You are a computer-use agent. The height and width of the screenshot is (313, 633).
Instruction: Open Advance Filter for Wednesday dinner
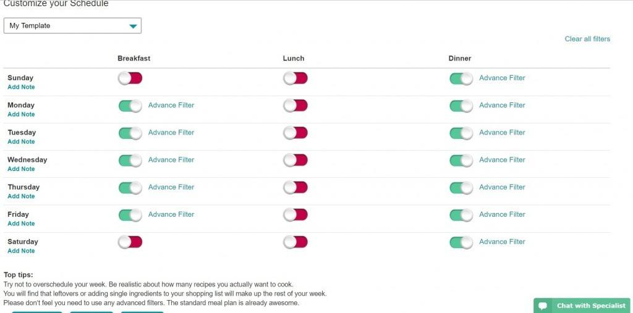point(502,160)
